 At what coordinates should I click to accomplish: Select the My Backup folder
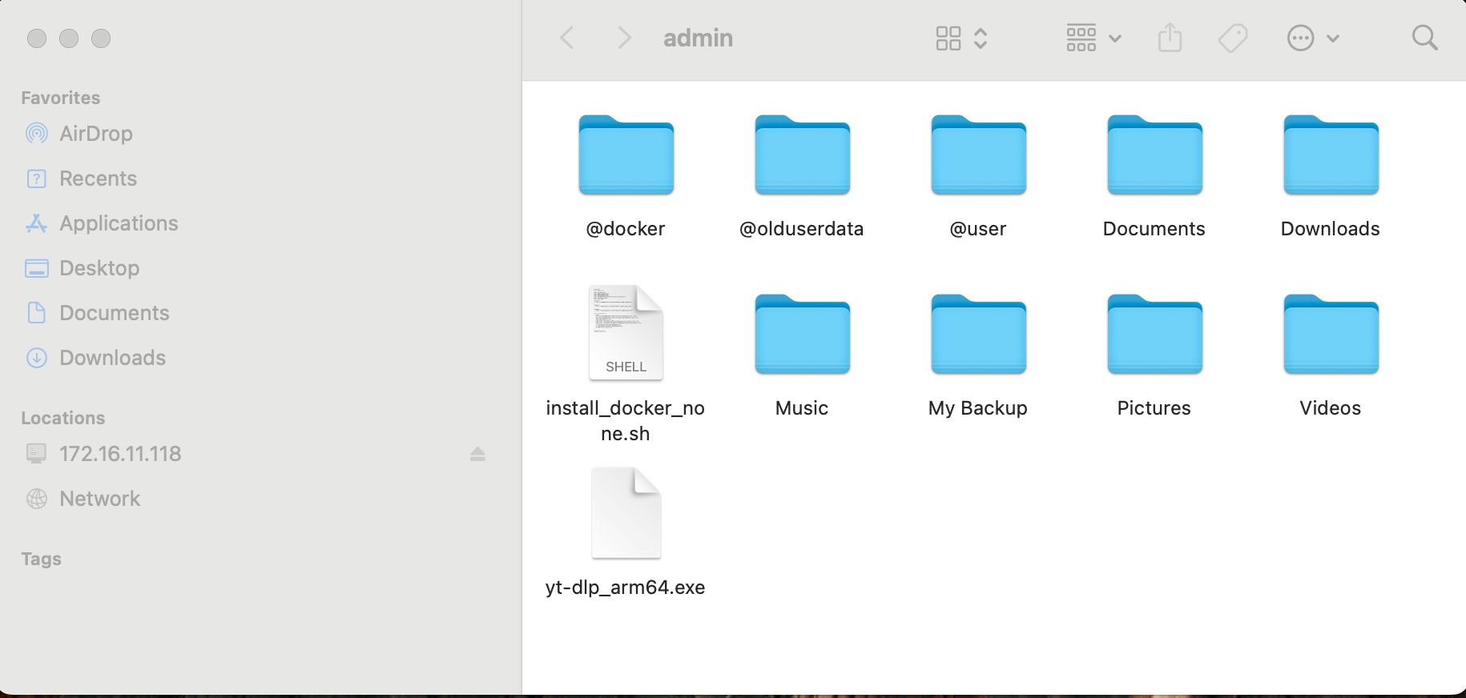[x=978, y=335]
